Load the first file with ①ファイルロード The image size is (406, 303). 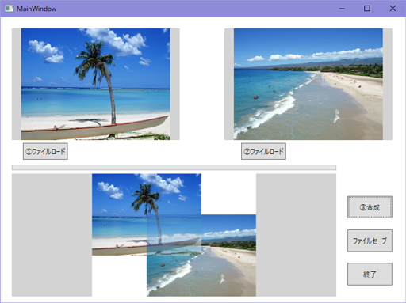[x=45, y=151]
